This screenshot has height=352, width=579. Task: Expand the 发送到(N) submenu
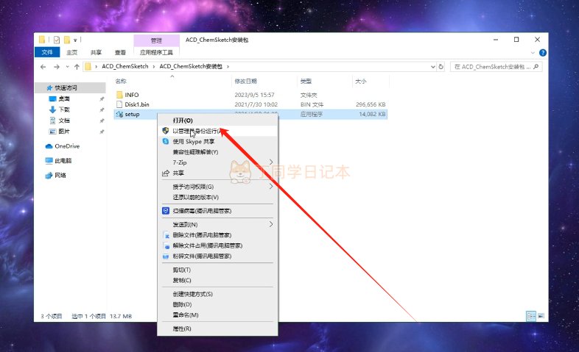tap(217, 225)
